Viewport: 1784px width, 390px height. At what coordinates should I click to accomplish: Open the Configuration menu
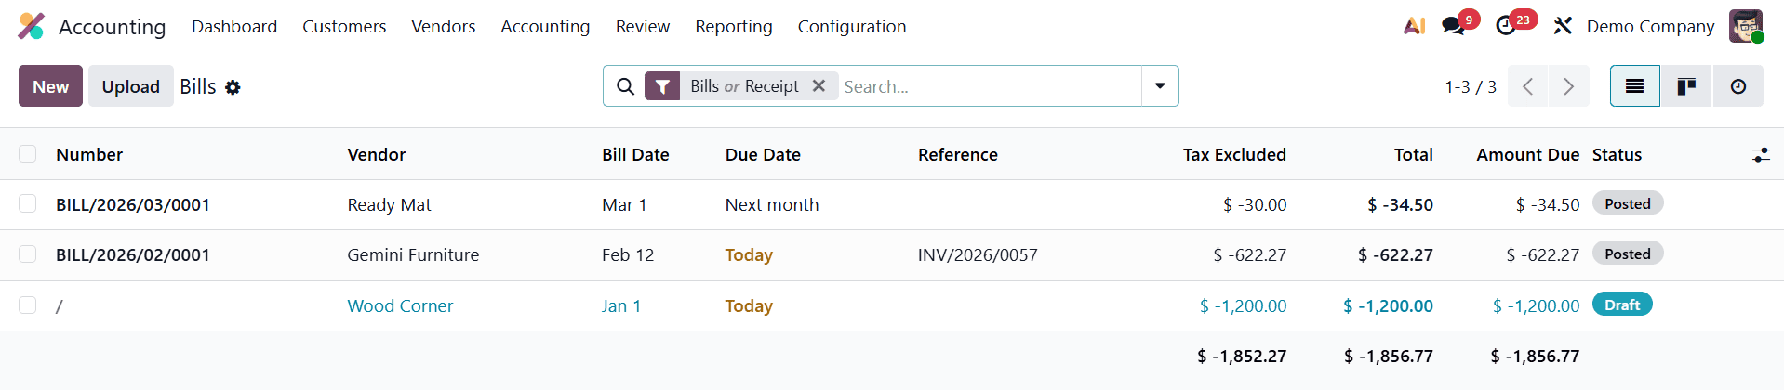coord(851,26)
